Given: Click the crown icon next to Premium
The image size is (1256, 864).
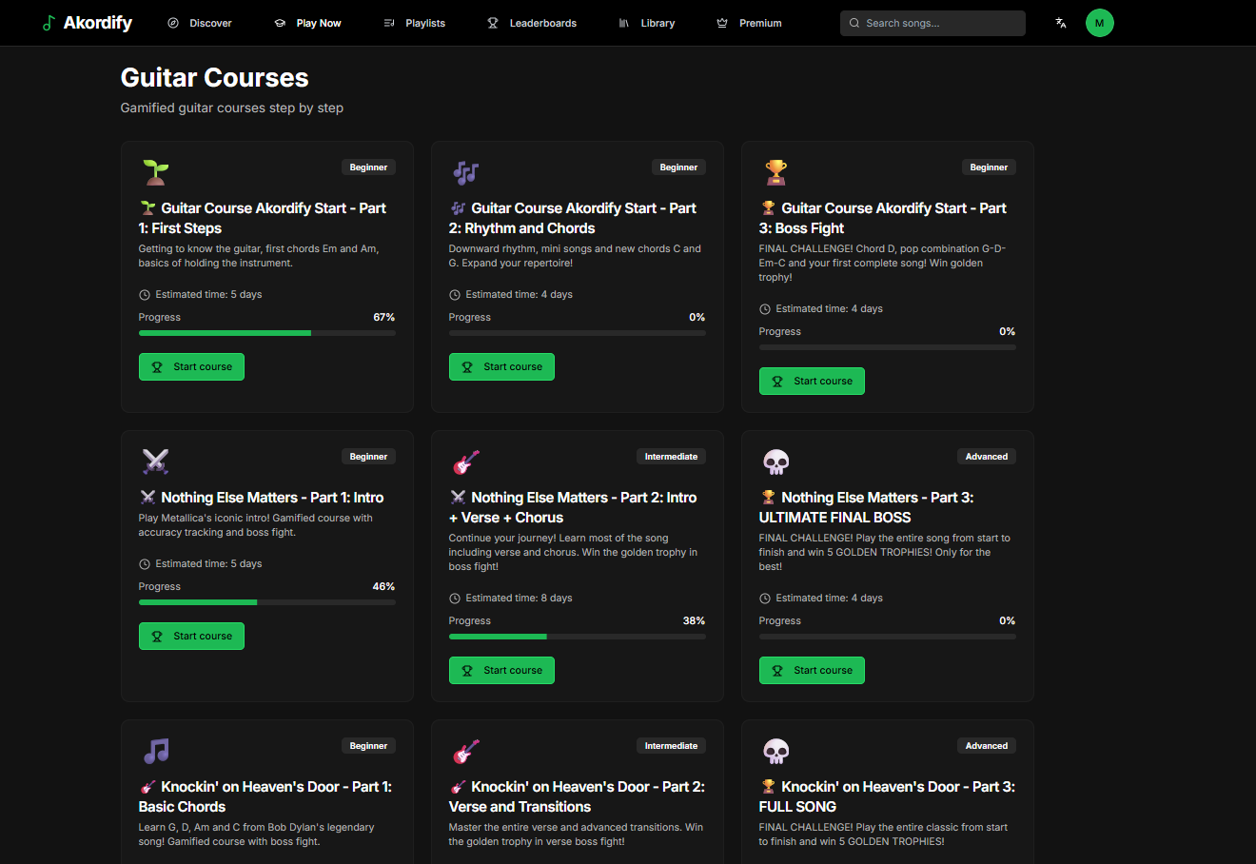Looking at the screenshot, I should pos(722,23).
